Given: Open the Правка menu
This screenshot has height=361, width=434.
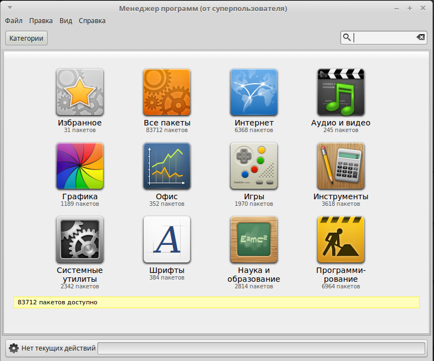Looking at the screenshot, I should click(x=41, y=21).
